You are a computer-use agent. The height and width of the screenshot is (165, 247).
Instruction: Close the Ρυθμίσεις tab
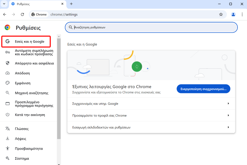click(62, 4)
